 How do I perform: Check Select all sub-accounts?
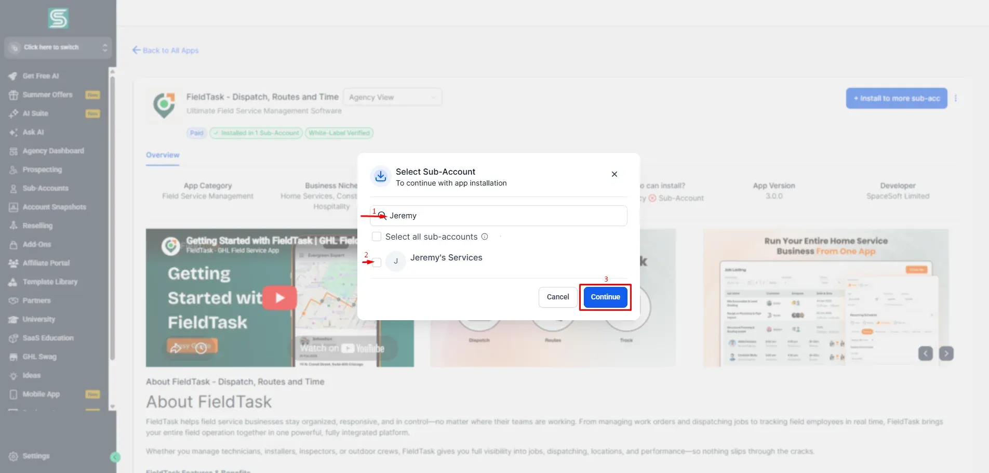point(377,237)
